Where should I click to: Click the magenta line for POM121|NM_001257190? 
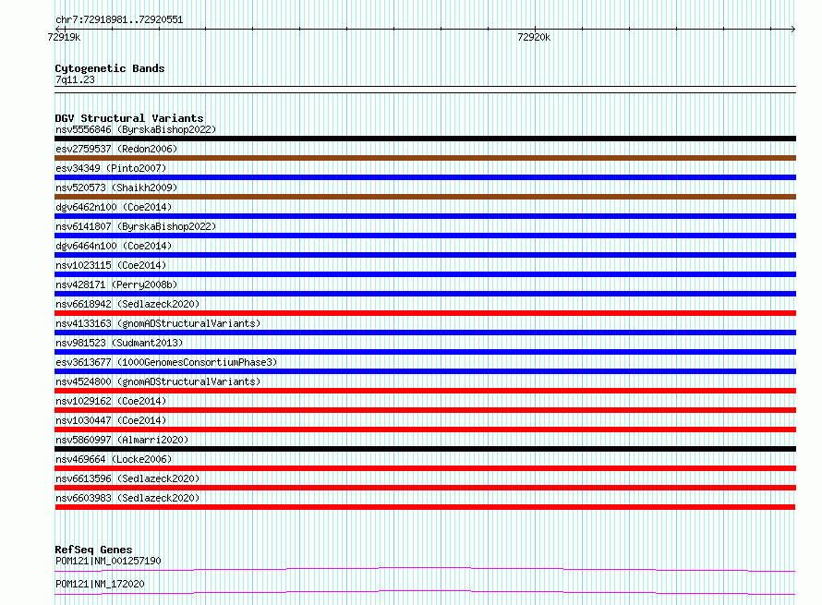click(x=425, y=569)
